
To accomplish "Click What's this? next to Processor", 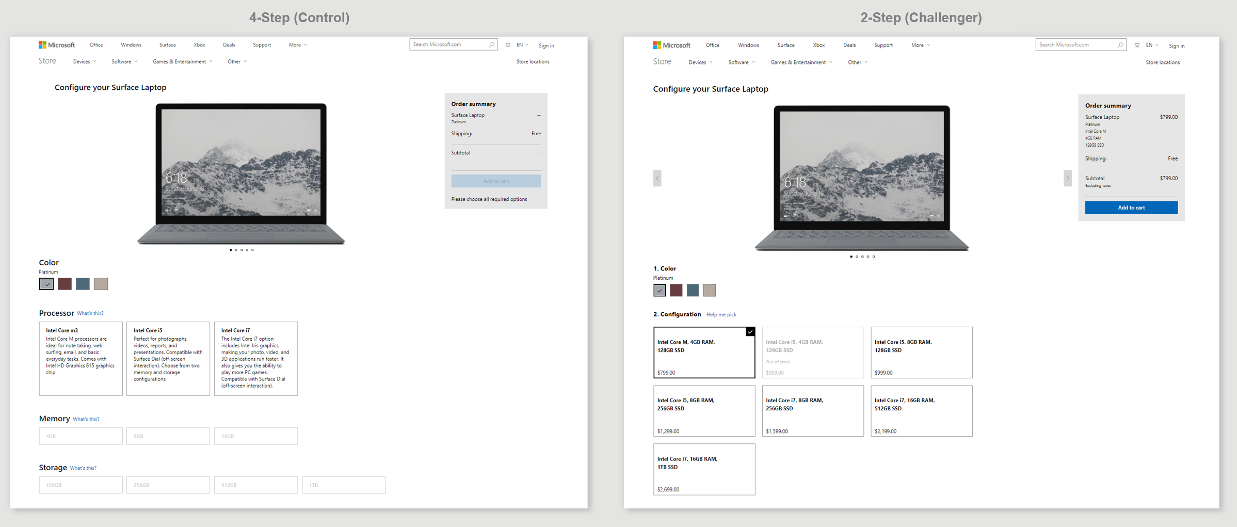I will (90, 313).
